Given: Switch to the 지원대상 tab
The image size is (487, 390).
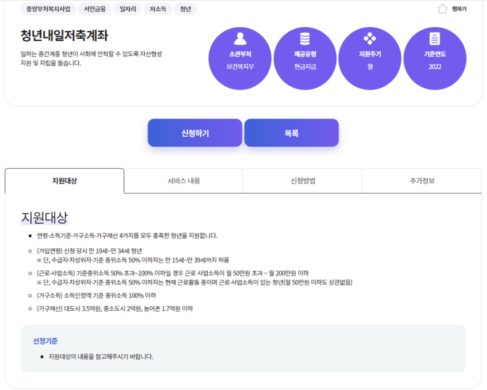Looking at the screenshot, I should coord(65,181).
